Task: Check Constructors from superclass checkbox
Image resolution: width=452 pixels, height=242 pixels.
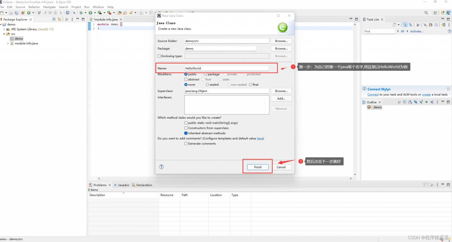Action: [x=186, y=128]
